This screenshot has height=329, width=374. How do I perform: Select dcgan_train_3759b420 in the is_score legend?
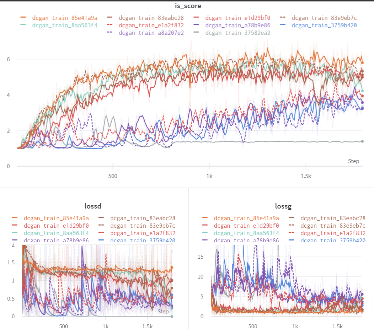pyautogui.click(x=324, y=25)
